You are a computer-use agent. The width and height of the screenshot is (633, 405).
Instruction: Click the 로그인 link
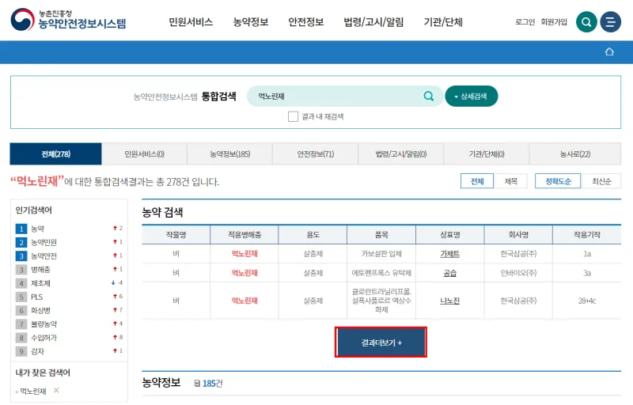point(525,22)
